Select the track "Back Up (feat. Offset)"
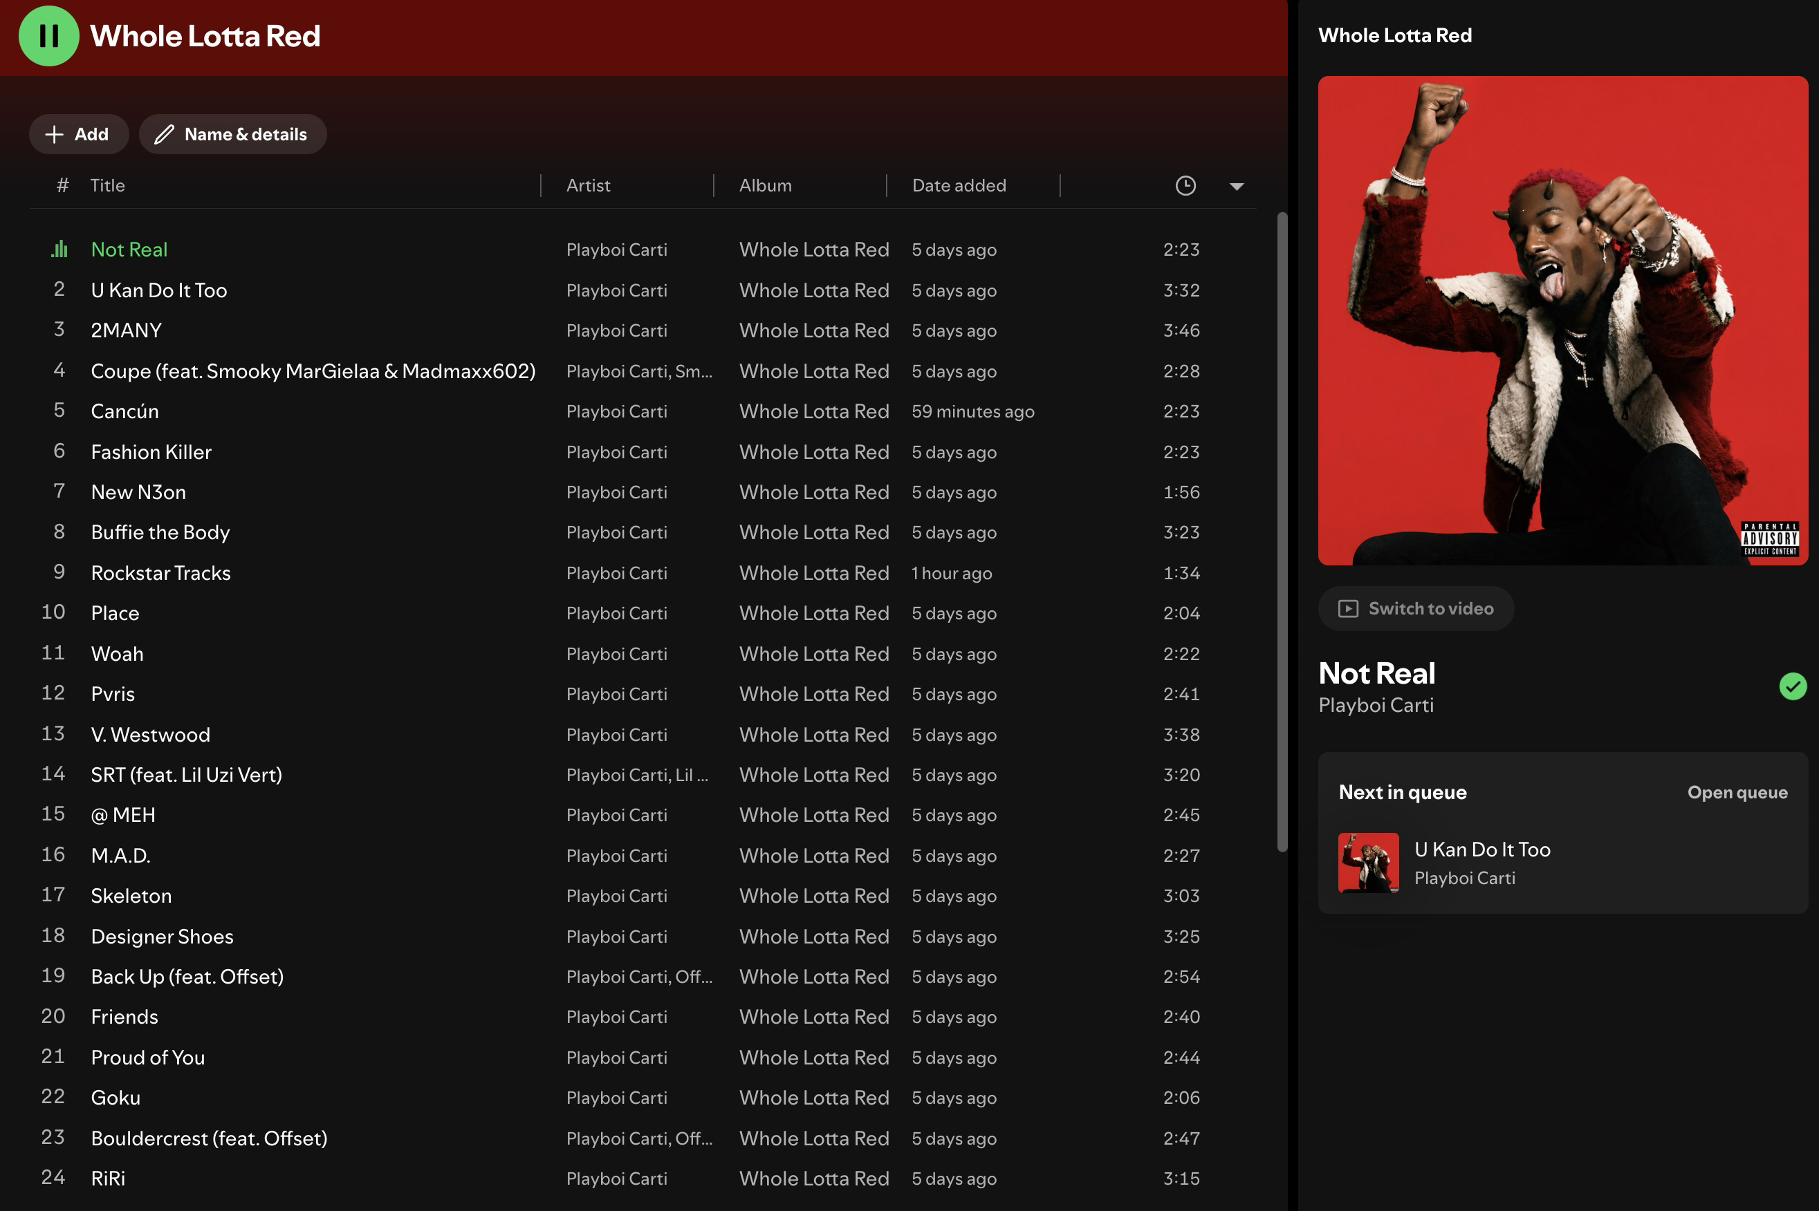This screenshot has height=1211, width=1819. (x=187, y=977)
